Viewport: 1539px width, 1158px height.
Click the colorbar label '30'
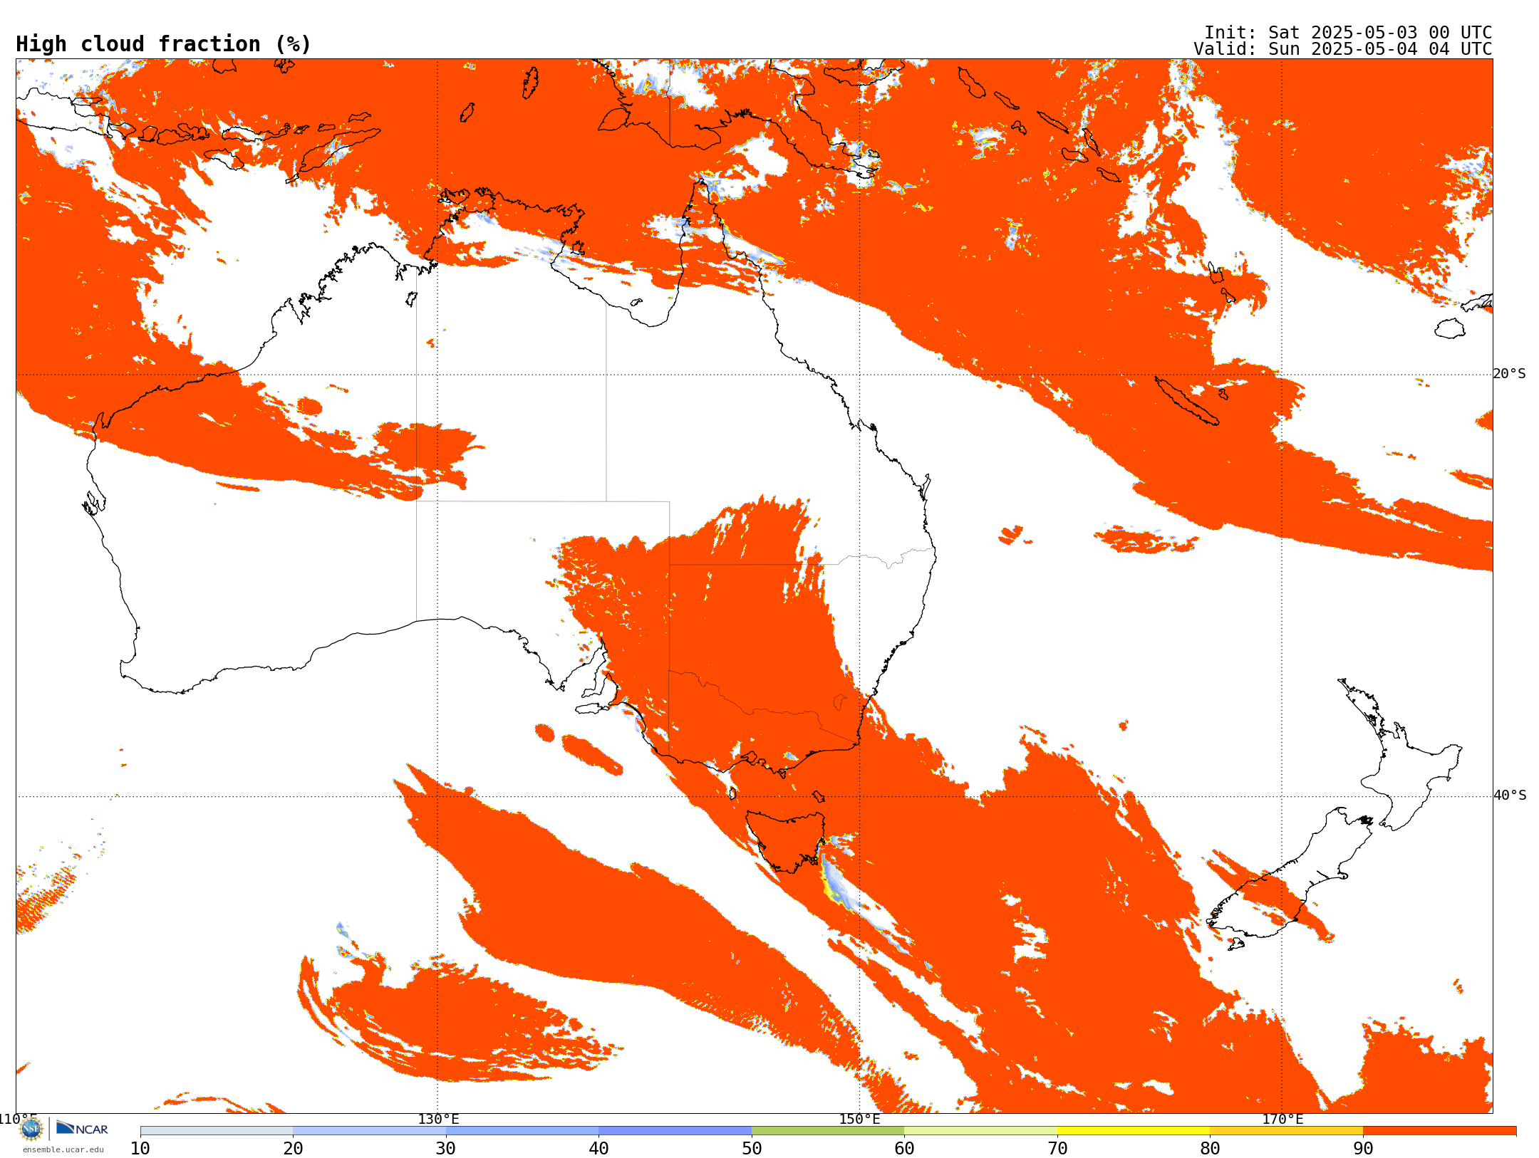pyautogui.click(x=446, y=1149)
